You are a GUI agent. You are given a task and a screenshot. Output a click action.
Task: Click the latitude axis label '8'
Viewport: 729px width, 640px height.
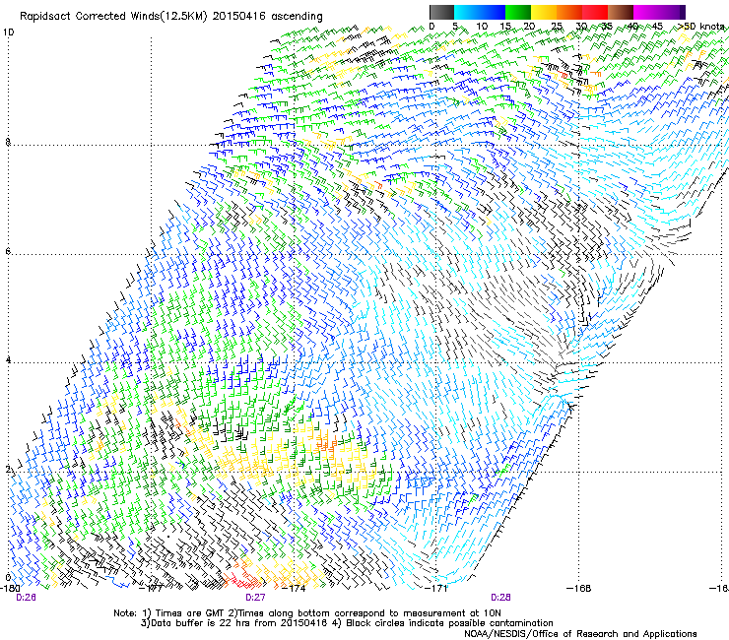coord(8,142)
